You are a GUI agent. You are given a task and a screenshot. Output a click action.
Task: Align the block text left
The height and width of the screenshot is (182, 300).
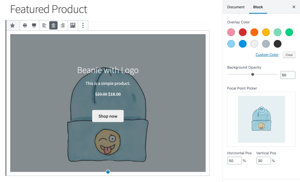click(x=44, y=25)
